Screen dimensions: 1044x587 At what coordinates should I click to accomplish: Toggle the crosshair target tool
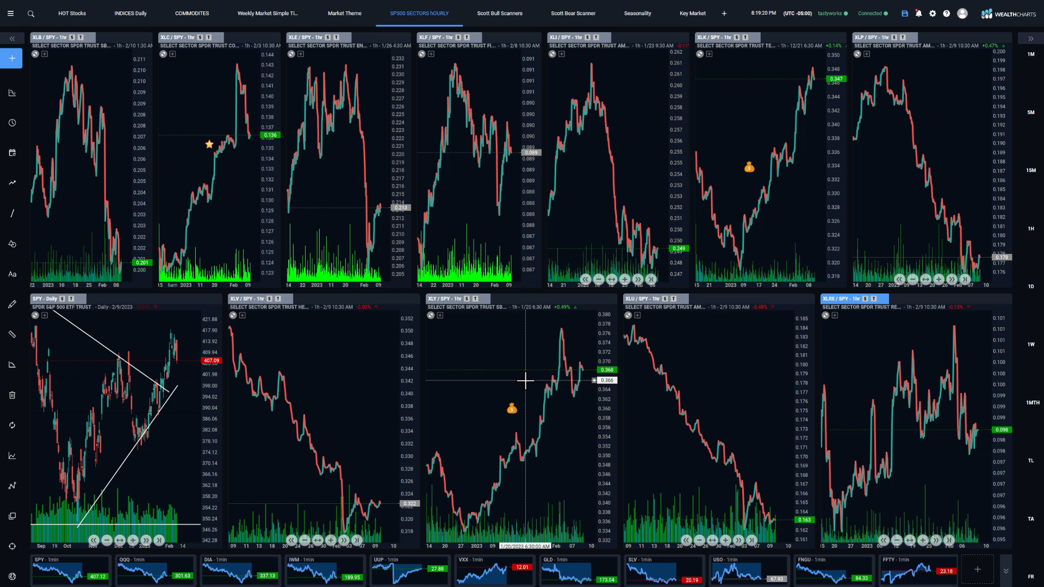pos(12,546)
